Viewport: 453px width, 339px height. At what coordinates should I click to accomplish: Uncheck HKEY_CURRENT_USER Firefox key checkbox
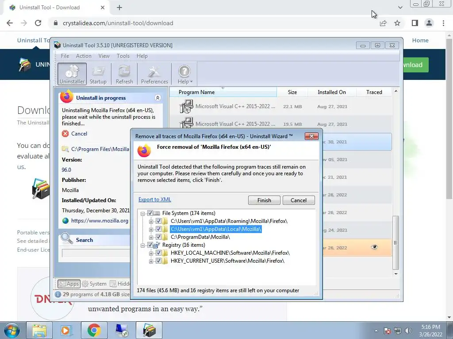coord(158,261)
